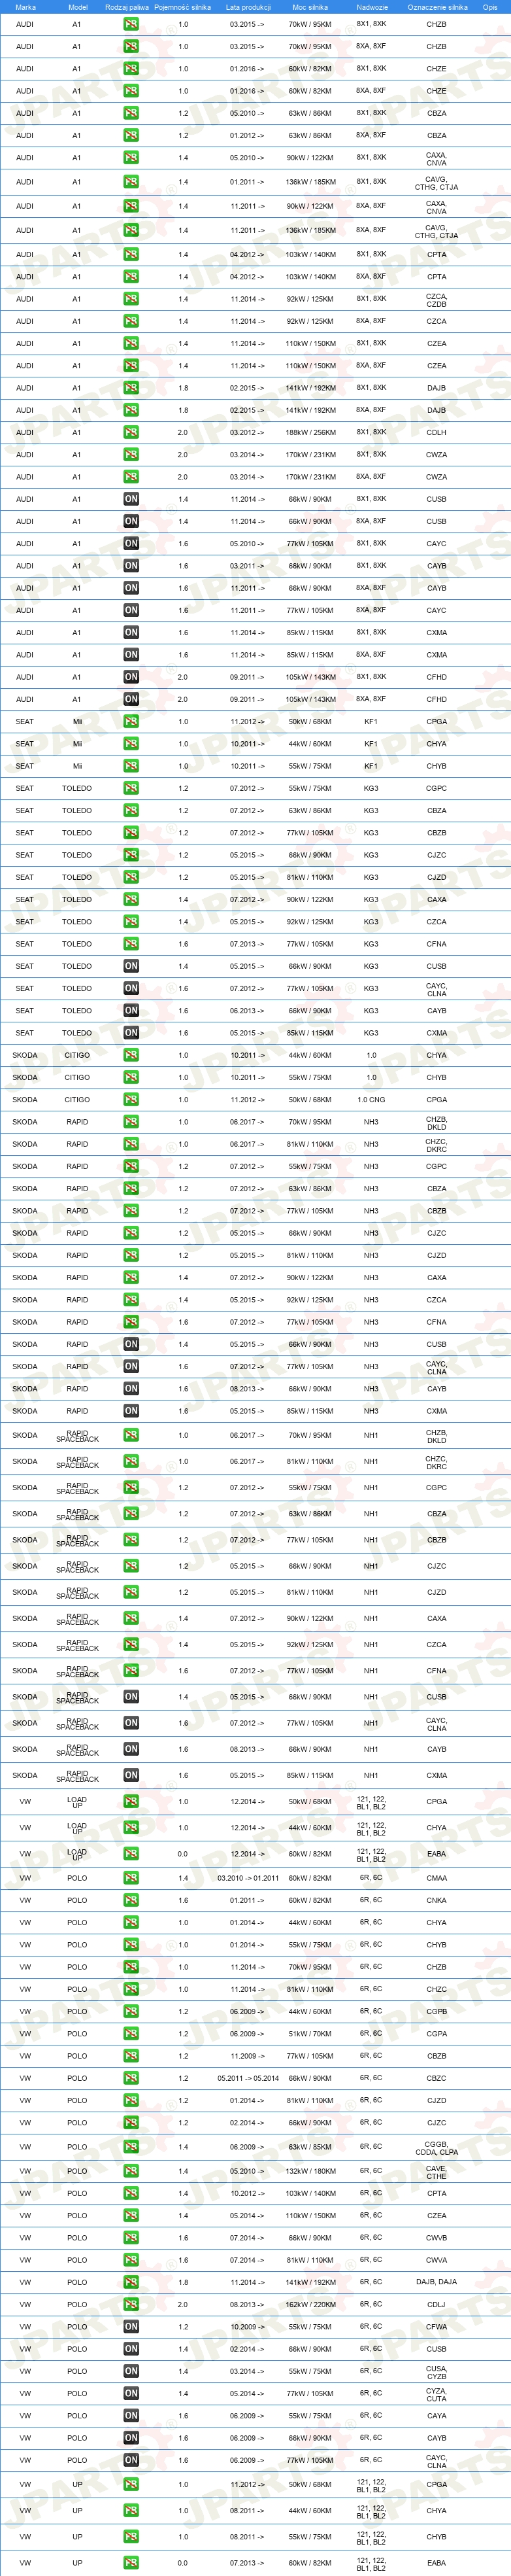The width and height of the screenshot is (511, 2576).
Task: Click petrol icon in VW LOAD UP CPGA row
Action: coord(131,1801)
